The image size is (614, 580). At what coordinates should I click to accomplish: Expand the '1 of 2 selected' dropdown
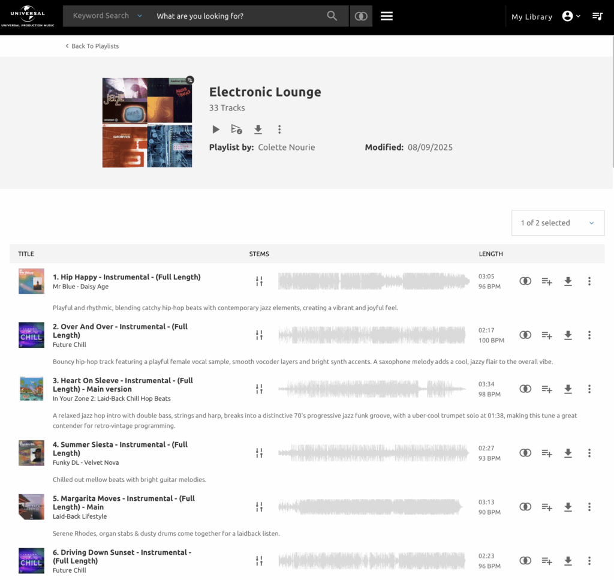tap(558, 223)
